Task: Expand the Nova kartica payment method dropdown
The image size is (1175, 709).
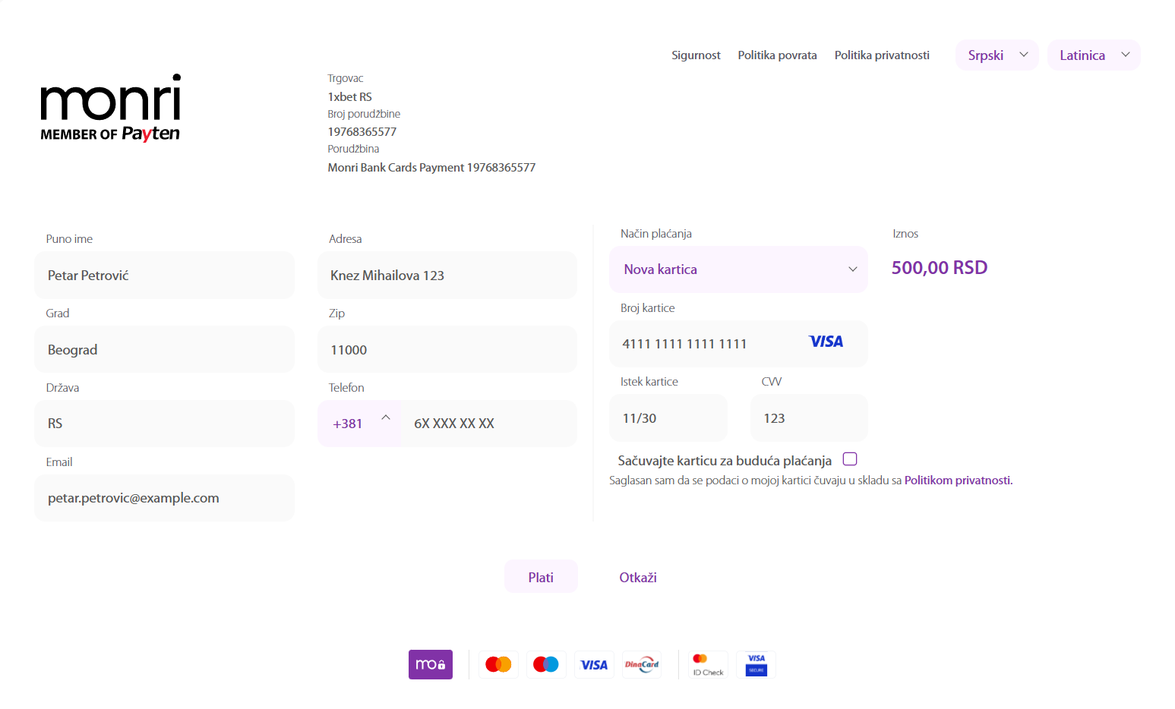Action: coord(738,269)
